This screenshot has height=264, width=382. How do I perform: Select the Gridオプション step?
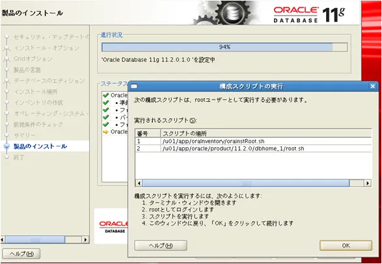33,59
